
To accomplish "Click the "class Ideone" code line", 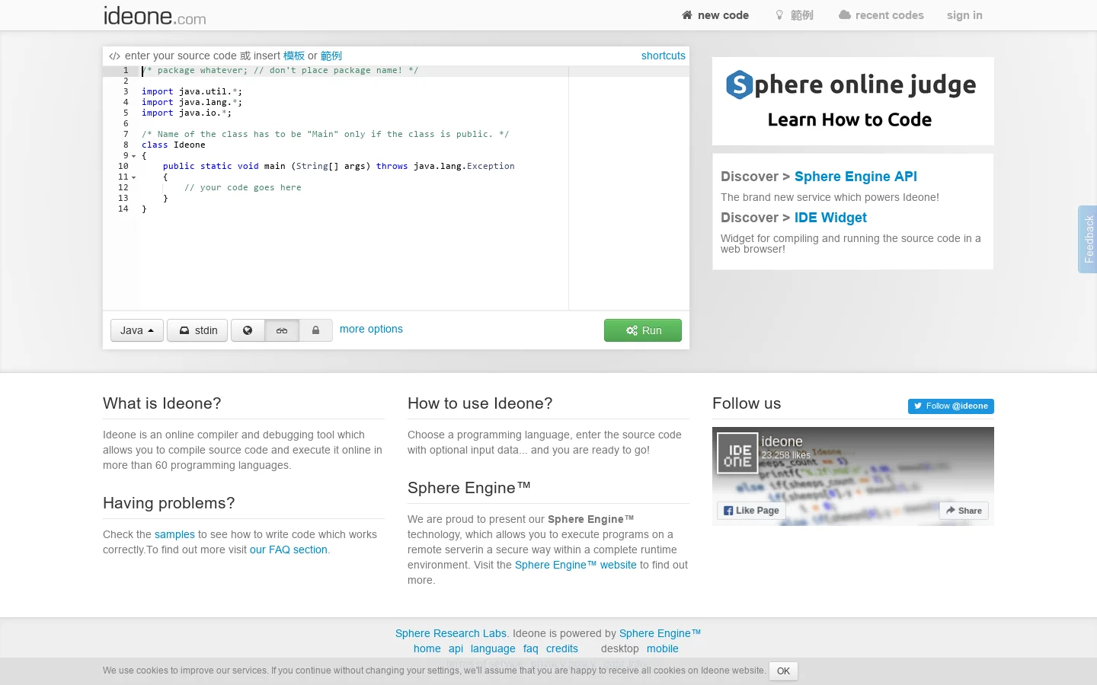I will coord(174,145).
